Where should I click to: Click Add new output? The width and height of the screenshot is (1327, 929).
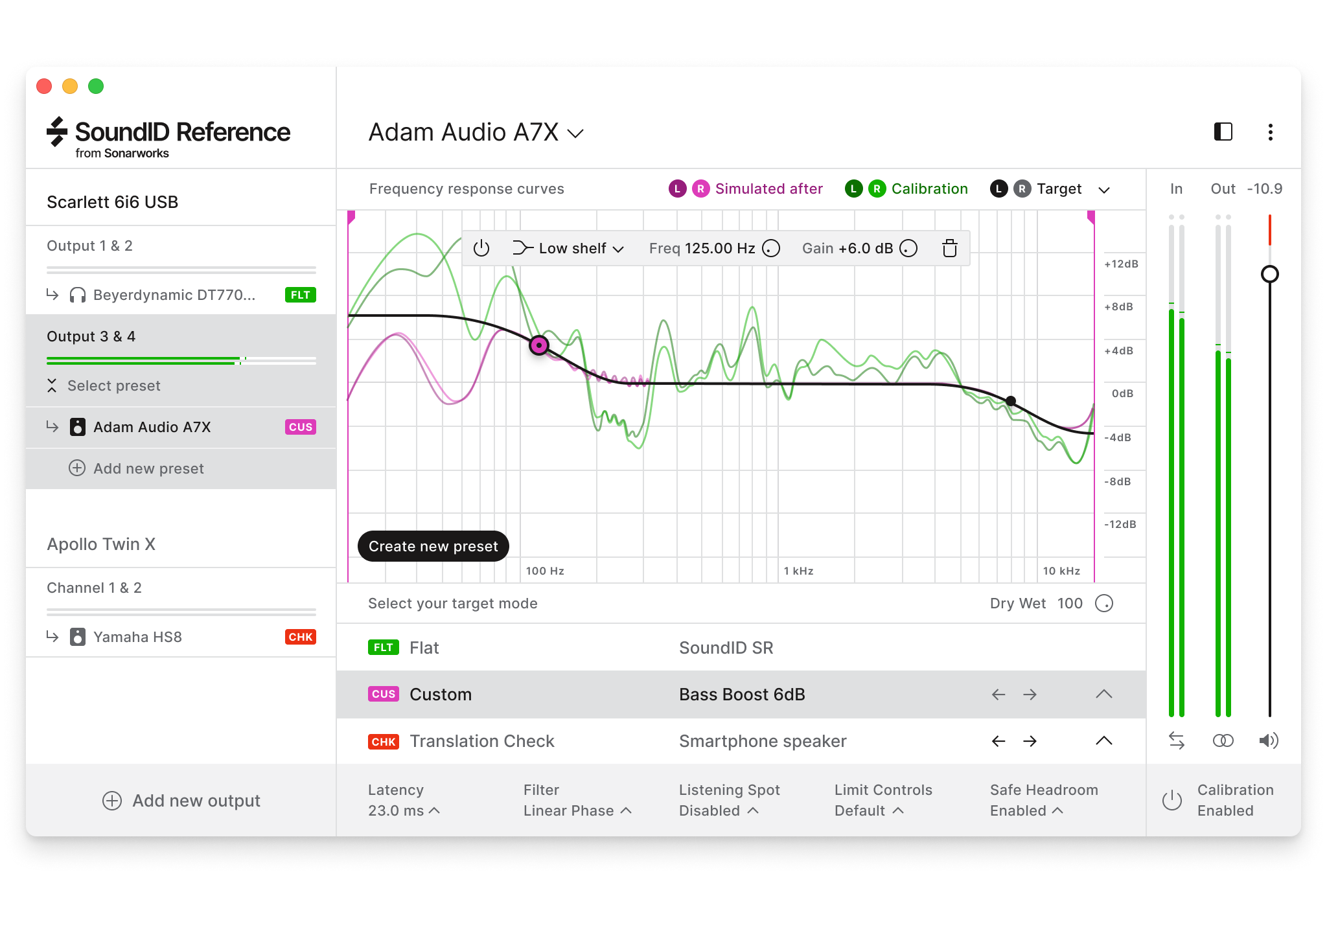click(181, 801)
